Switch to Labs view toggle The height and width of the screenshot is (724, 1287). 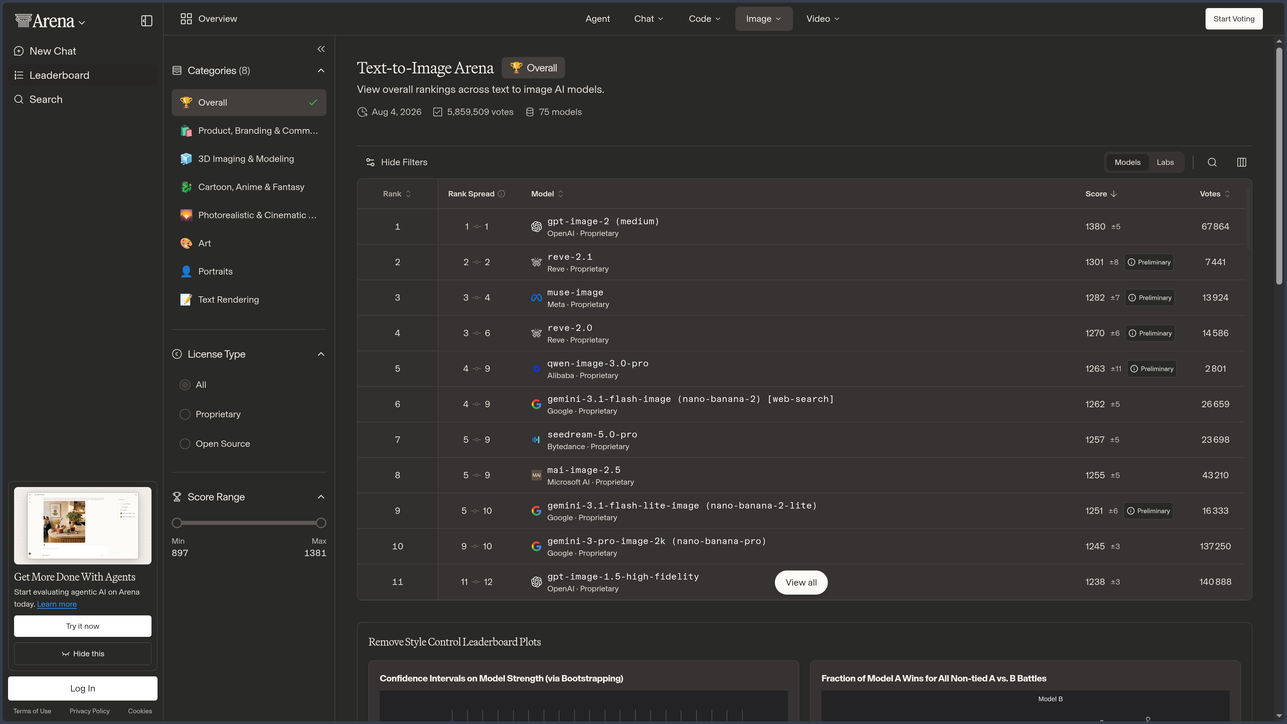1165,162
